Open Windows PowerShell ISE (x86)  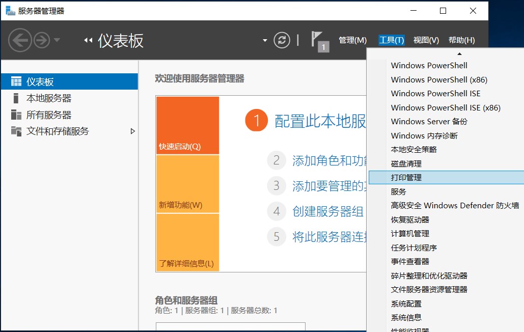[x=447, y=107]
